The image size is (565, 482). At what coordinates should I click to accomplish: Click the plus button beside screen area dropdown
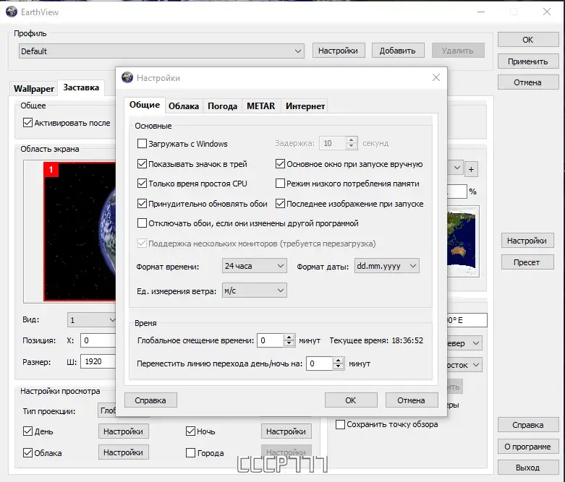(471, 169)
